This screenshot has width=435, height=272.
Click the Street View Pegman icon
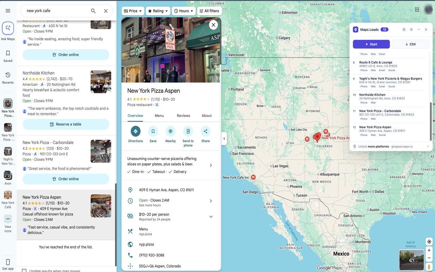click(x=429, y=267)
